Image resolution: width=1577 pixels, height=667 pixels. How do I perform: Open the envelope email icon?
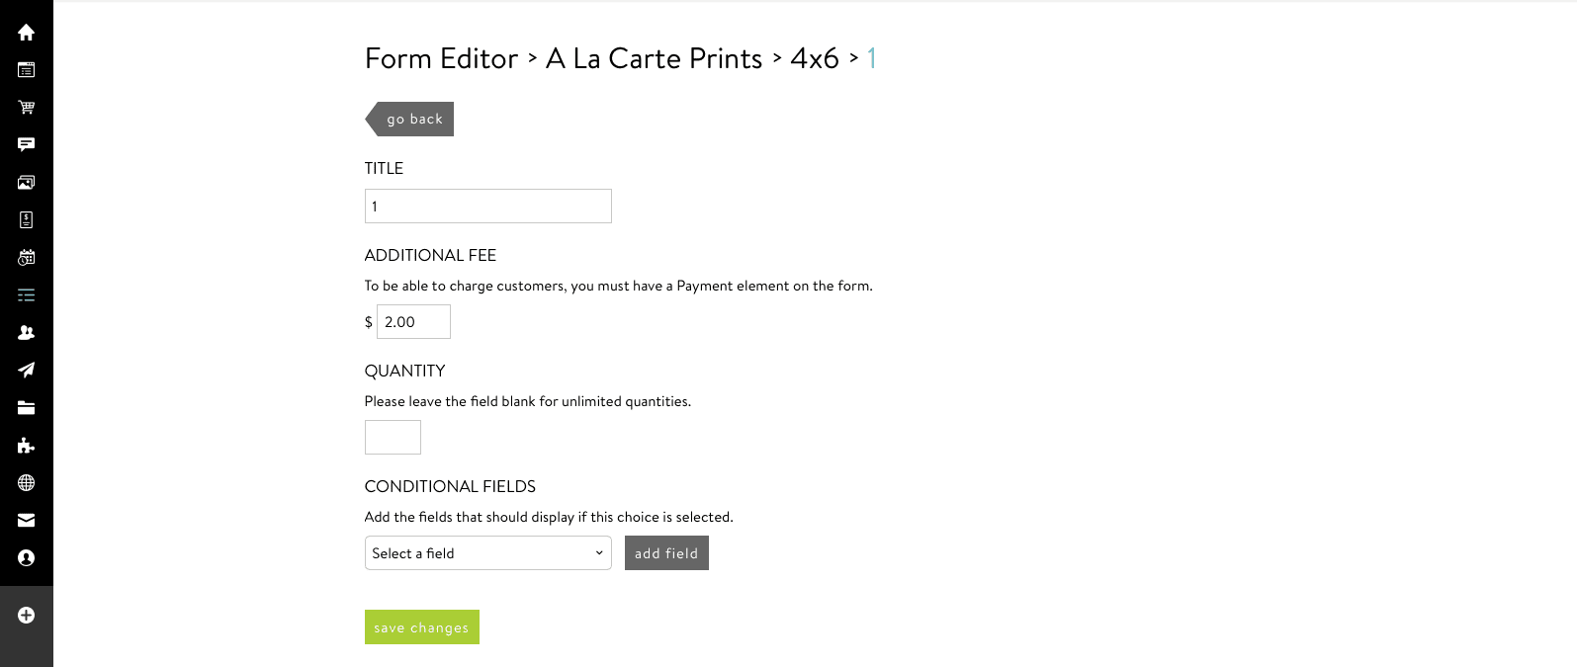point(25,520)
